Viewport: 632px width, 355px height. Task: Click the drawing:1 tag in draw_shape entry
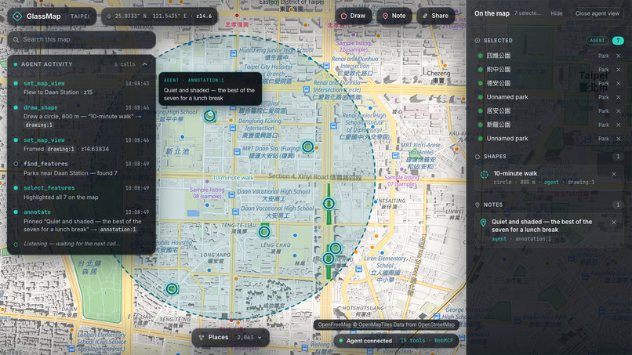38,125
